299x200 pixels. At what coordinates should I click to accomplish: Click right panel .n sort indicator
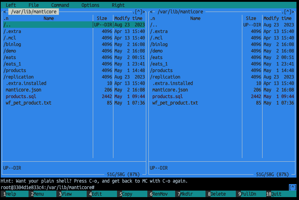(x=152, y=18)
